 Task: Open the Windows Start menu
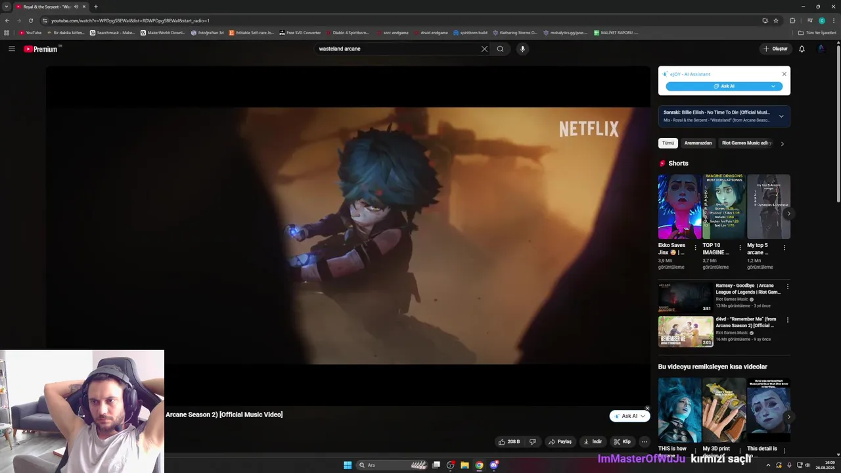point(348,465)
